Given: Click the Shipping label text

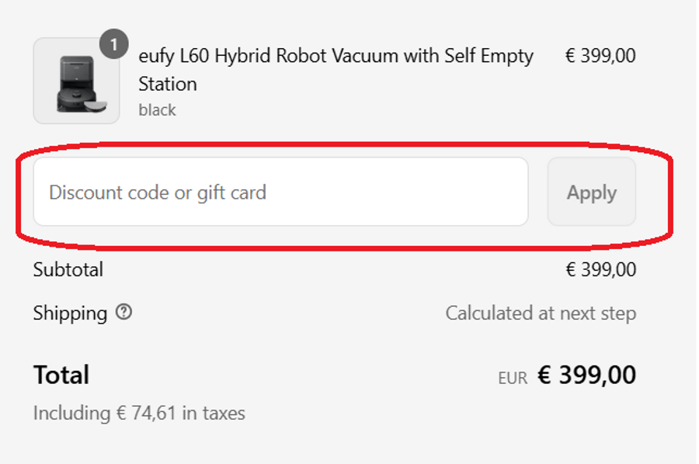Looking at the screenshot, I should 70,313.
